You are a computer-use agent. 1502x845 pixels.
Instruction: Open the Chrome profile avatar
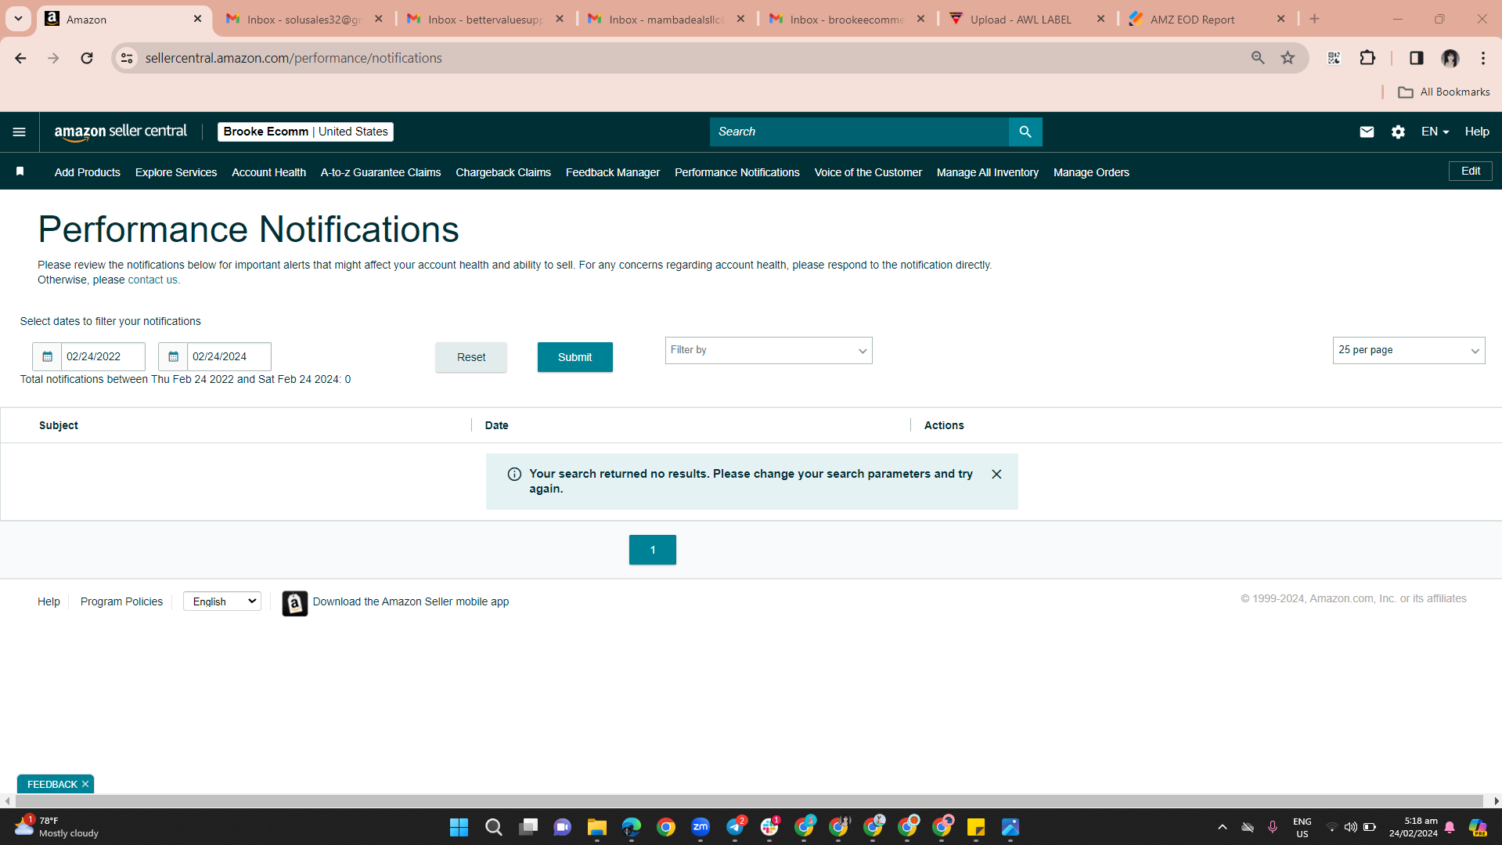[1450, 58]
